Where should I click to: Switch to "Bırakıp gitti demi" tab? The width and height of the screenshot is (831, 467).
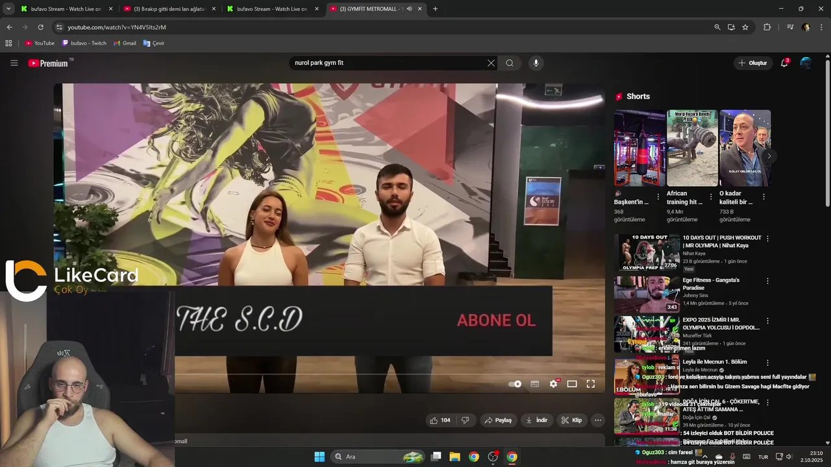click(167, 9)
